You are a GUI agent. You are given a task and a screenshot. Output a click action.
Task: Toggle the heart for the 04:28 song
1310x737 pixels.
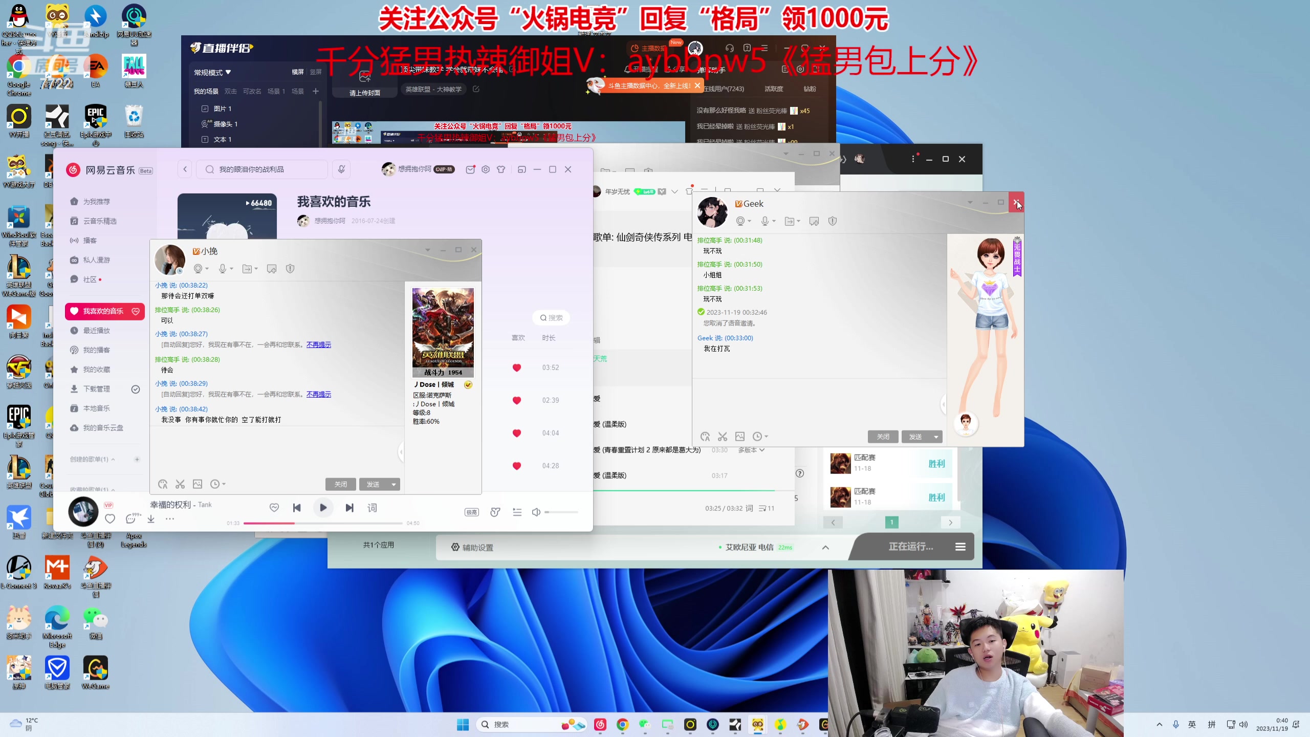tap(517, 466)
